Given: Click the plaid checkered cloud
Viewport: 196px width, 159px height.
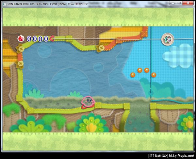Looking at the screenshot, I should pyautogui.click(x=179, y=56).
